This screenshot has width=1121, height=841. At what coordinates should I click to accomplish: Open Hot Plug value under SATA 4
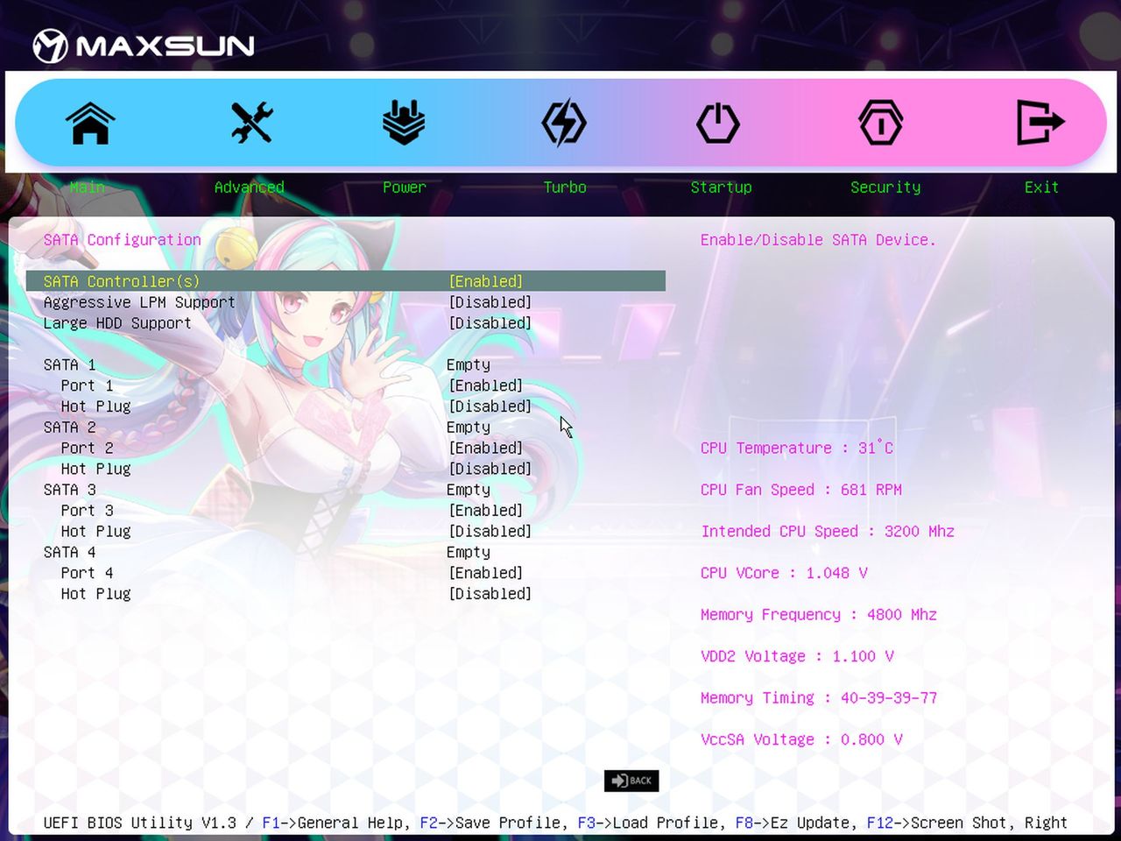(x=490, y=594)
